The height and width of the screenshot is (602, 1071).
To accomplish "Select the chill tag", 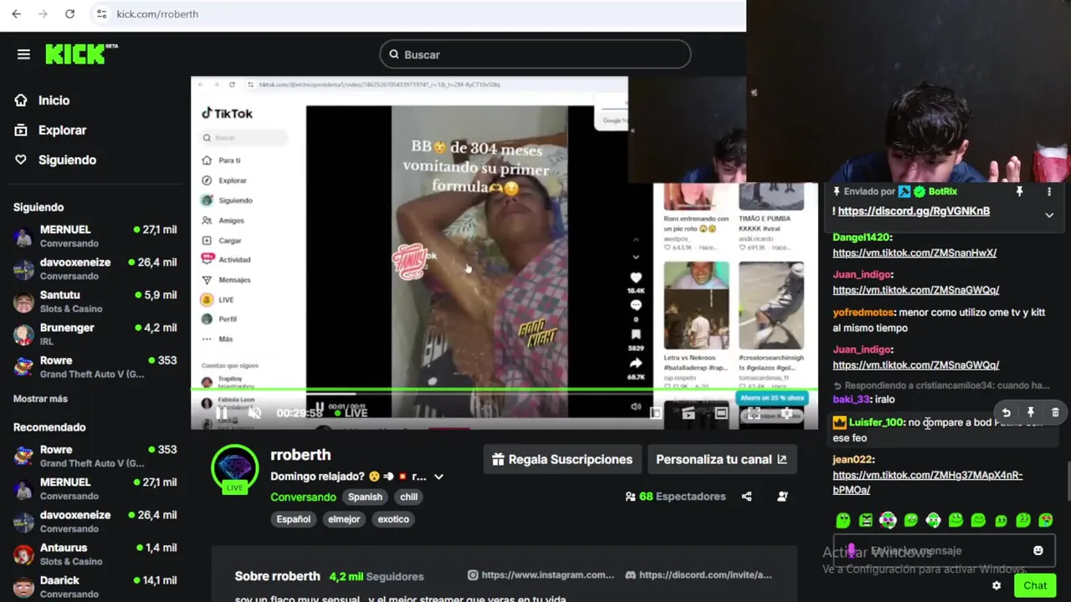I will [408, 497].
